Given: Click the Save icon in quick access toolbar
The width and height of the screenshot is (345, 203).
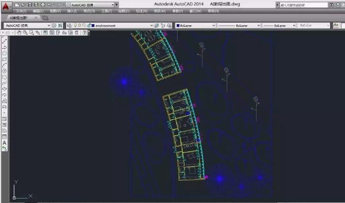Looking at the screenshot, I should pyautogui.click(x=30, y=4).
